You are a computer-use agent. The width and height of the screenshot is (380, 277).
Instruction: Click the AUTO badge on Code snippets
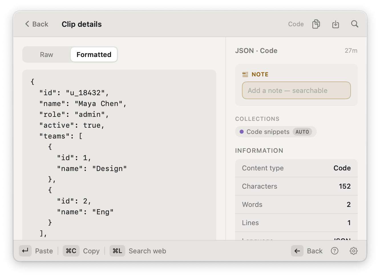[x=302, y=132]
